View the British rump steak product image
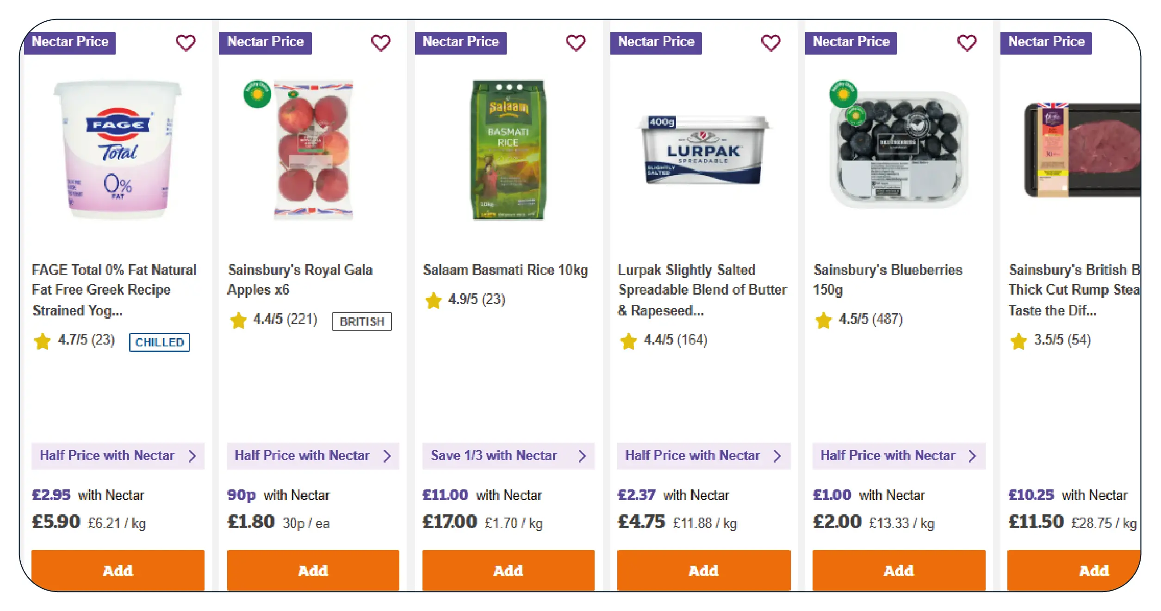 tap(1083, 149)
